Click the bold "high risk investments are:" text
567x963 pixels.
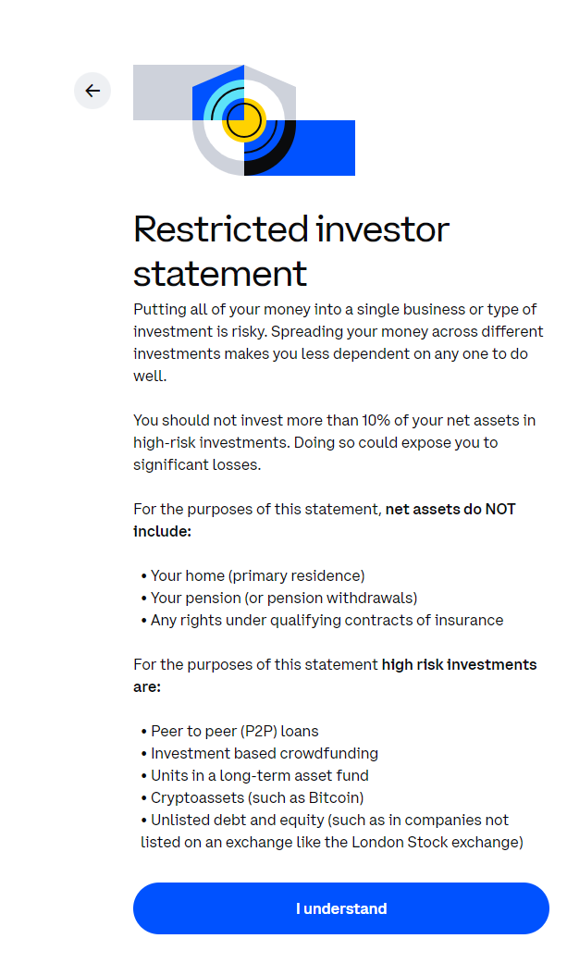[459, 665]
